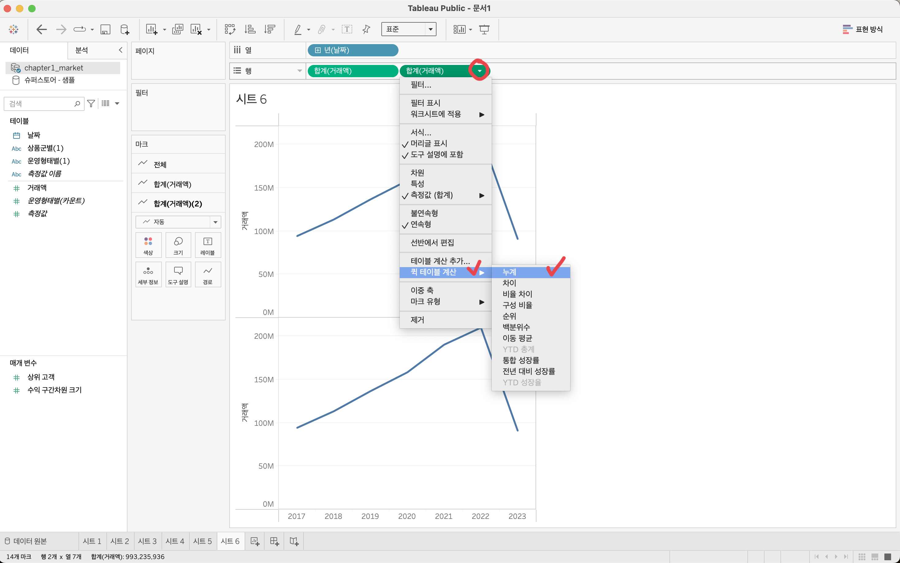Switch to the 시트 3 tab
This screenshot has width=900, height=563.
[147, 541]
